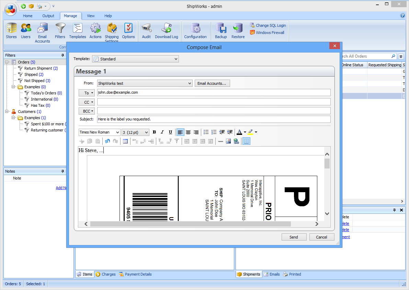409x290 pixels.
Task: Click the Email Accounts ribbon icon
Action: (x=42, y=31)
